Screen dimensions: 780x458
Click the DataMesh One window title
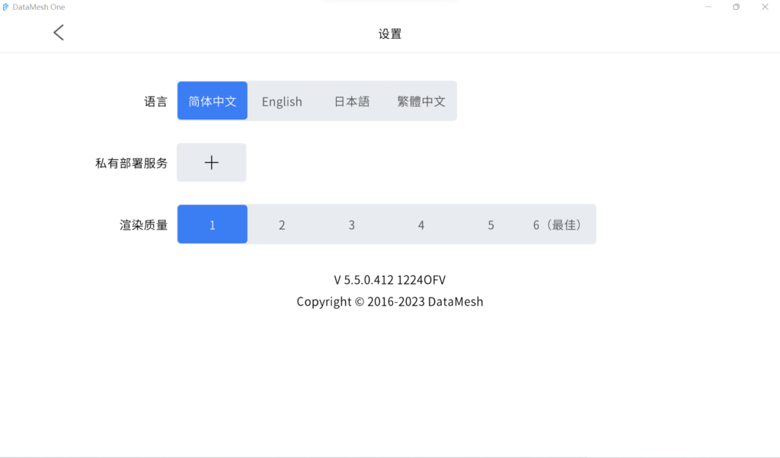click(x=39, y=7)
